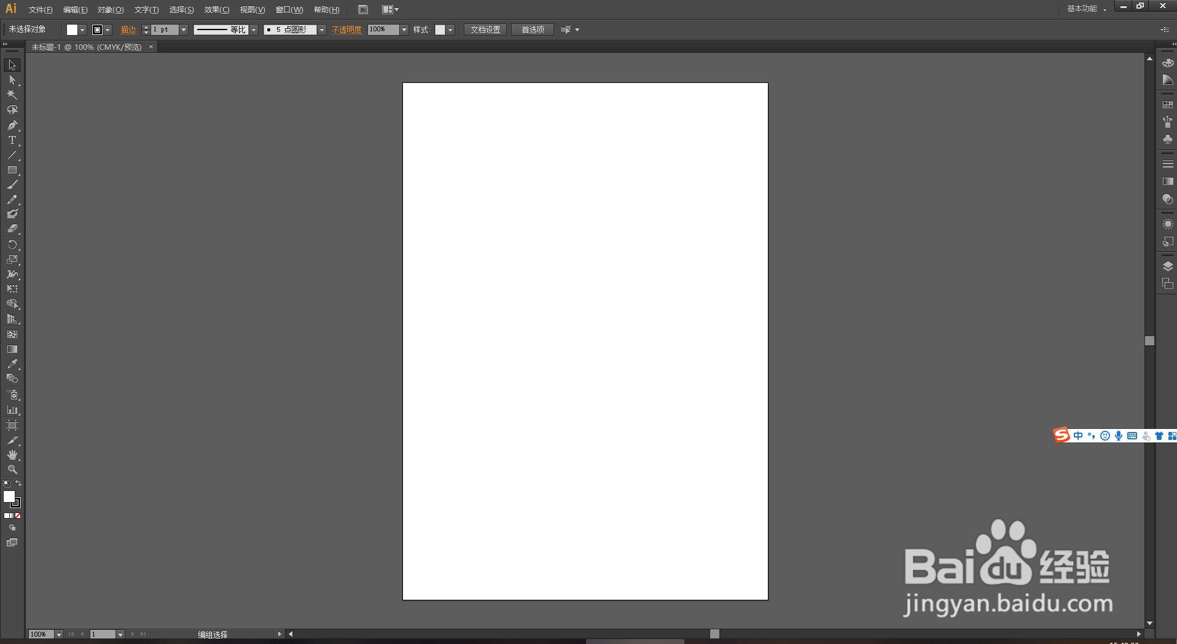Select the Pen tool
Image resolution: width=1177 pixels, height=644 pixels.
coord(12,125)
